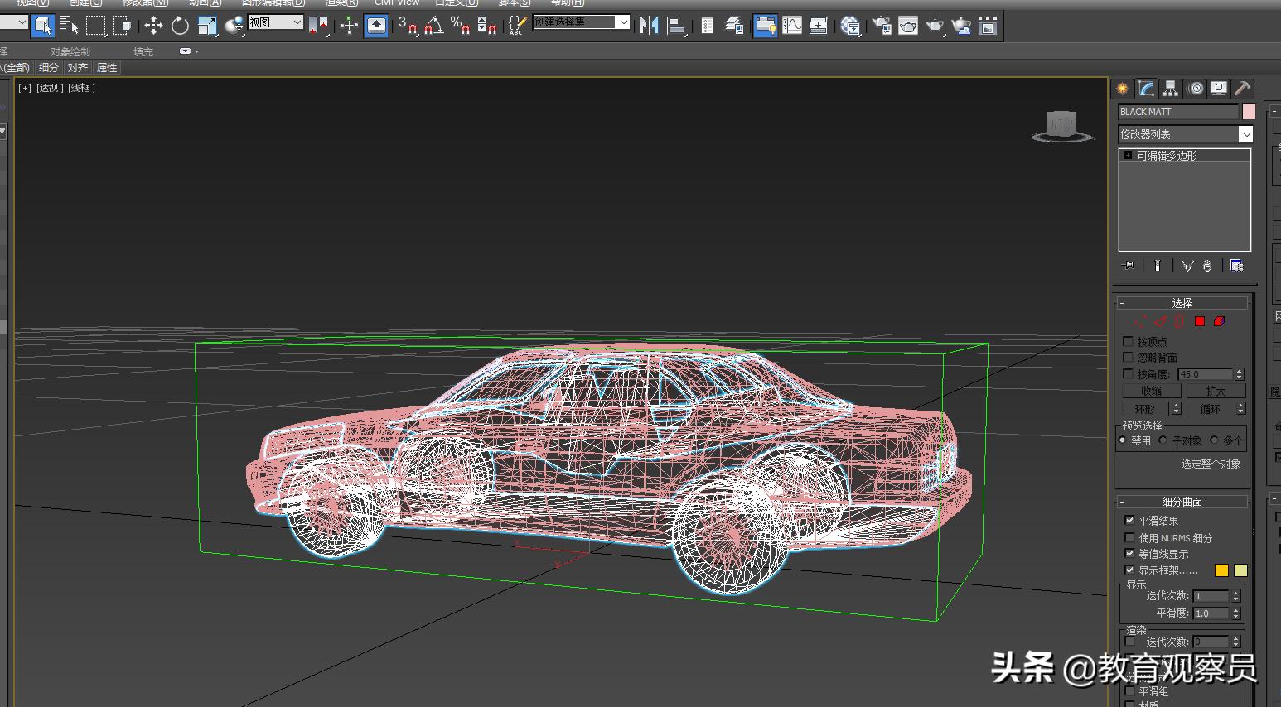Switch to the Hierarchy panel tab
The image size is (1281, 707).
(1170, 89)
